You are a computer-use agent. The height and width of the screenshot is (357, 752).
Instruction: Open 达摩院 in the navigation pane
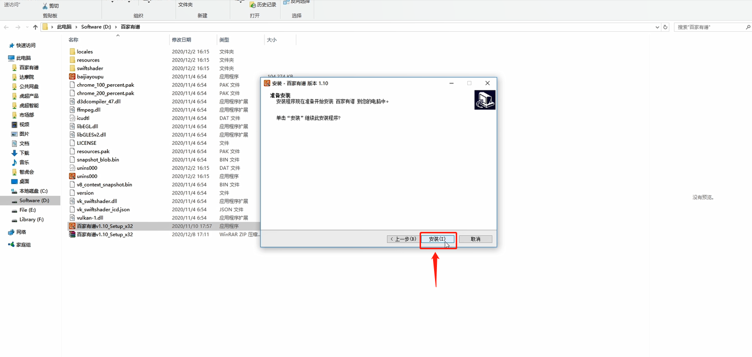(26, 77)
